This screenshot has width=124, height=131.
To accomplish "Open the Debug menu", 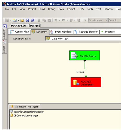I will click(x=52, y=9).
